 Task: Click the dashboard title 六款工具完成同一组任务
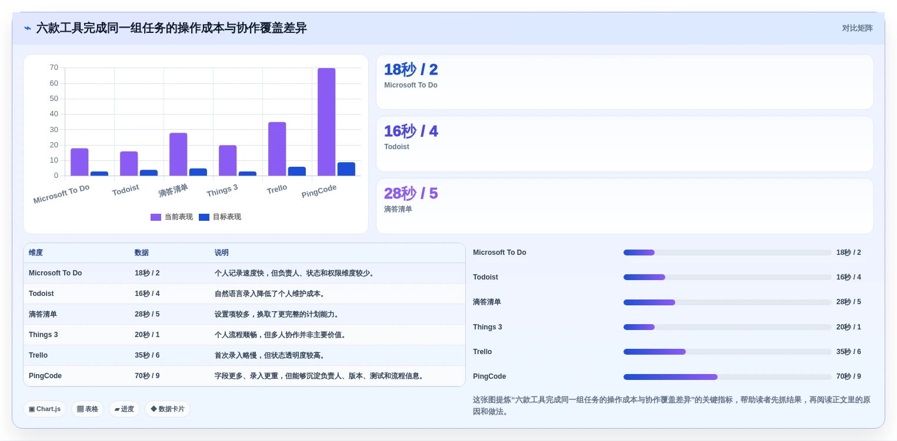coord(171,28)
